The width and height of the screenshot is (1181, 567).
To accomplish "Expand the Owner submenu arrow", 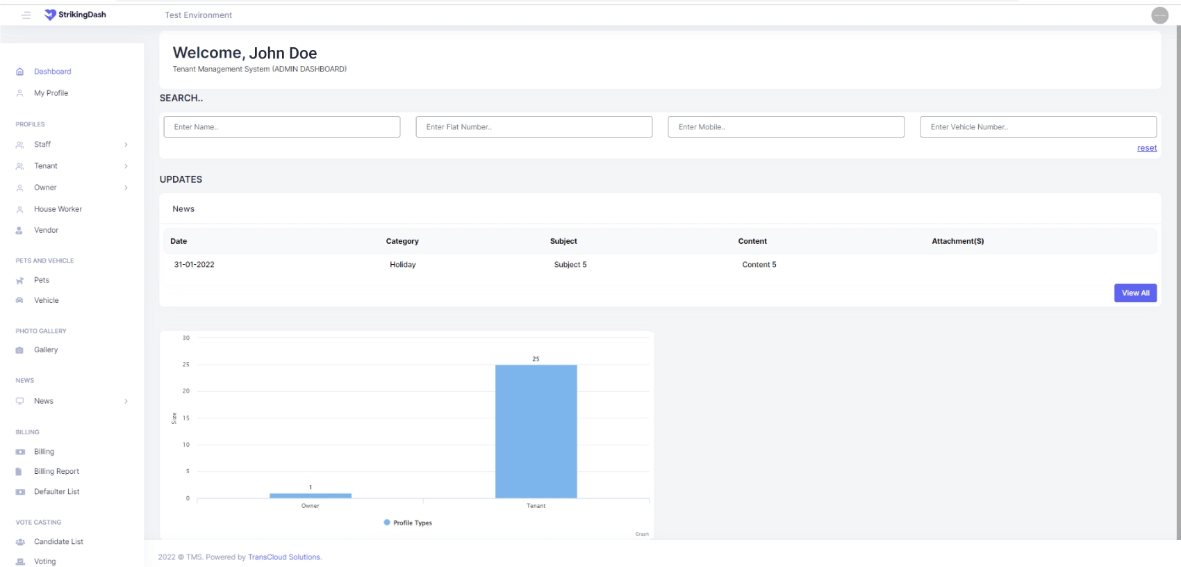I will 126,188.
